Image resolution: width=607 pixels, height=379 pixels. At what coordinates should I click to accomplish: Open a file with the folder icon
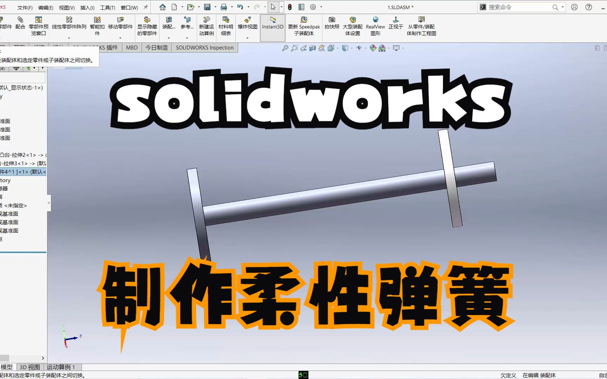coord(190,7)
